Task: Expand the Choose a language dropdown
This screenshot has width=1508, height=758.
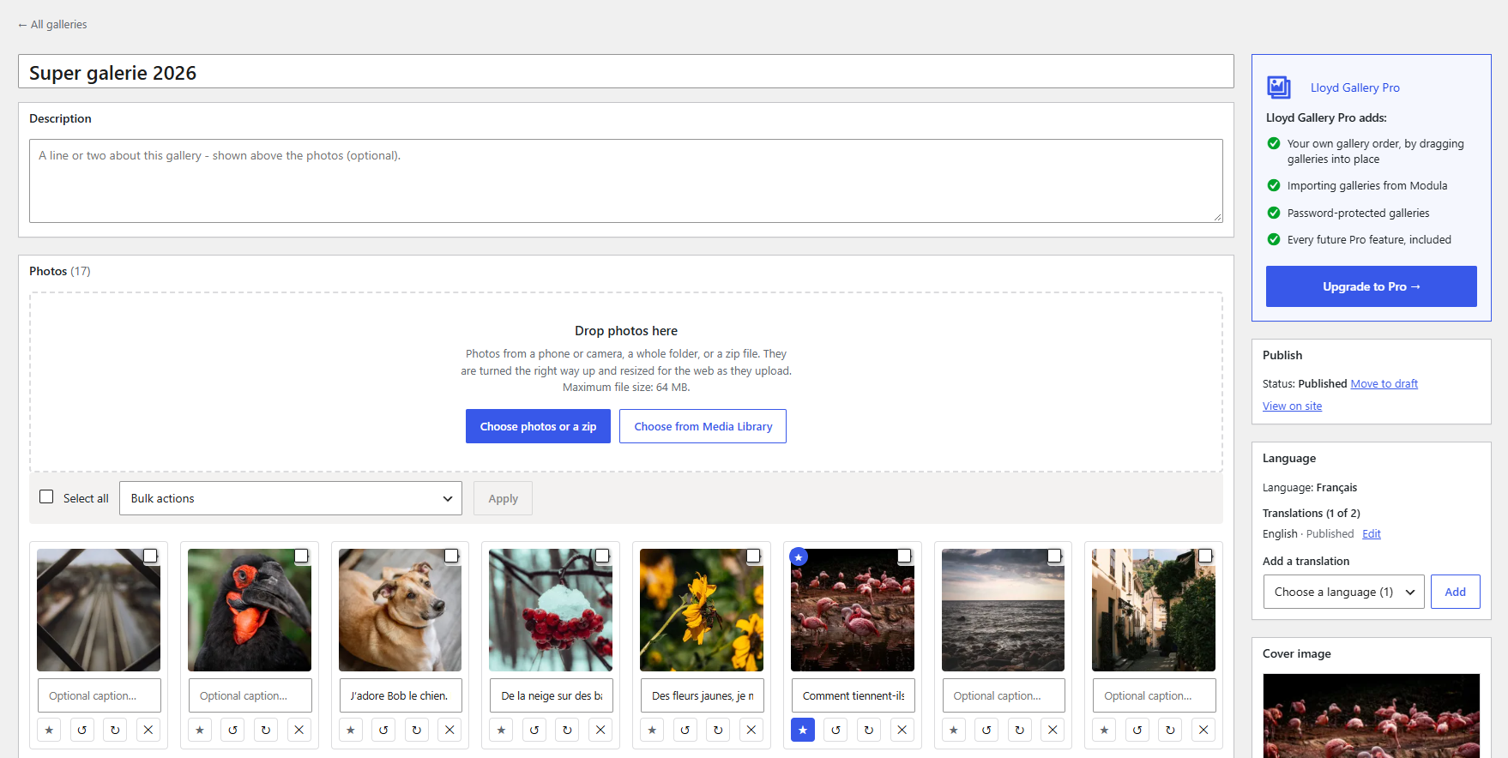Action: (x=1344, y=592)
